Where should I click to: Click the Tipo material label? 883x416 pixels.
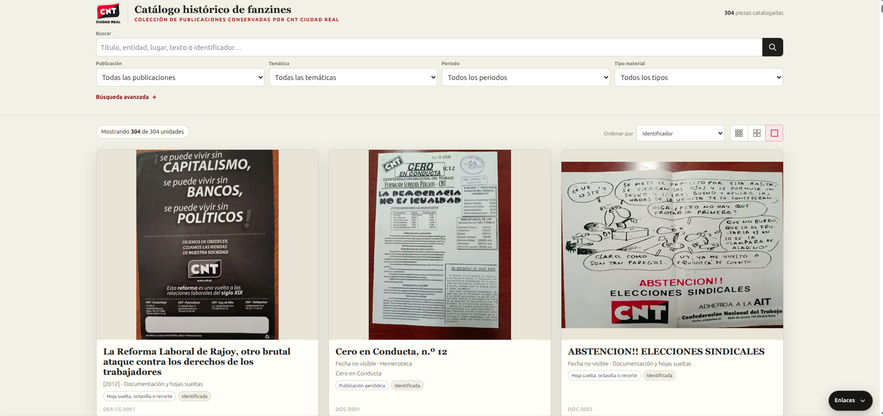coord(630,63)
